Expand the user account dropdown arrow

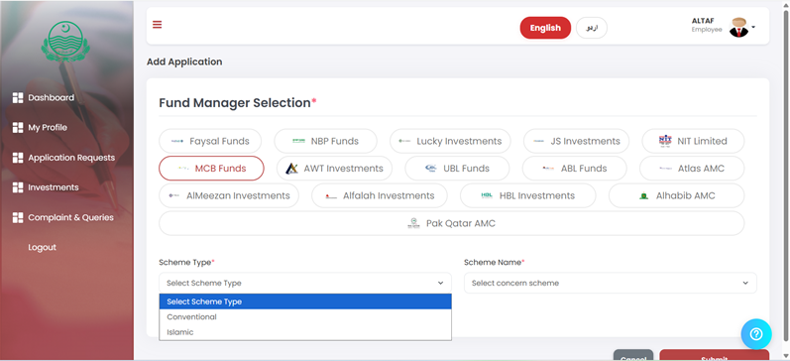pyautogui.click(x=753, y=27)
